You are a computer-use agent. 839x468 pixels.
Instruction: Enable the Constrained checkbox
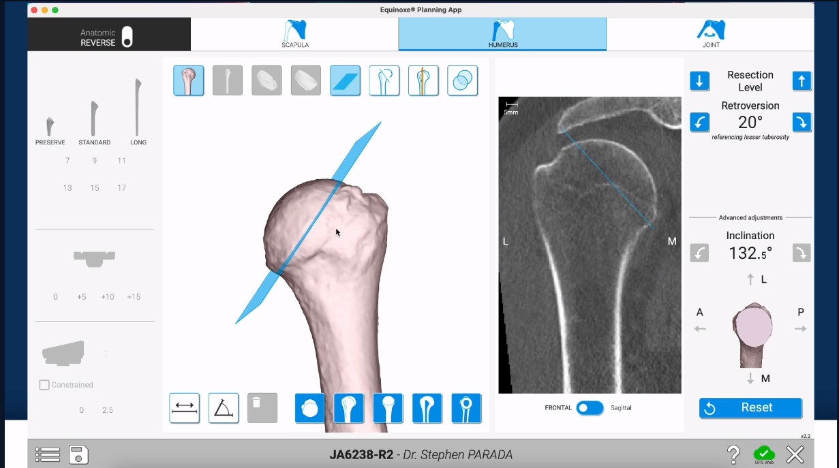coord(45,385)
